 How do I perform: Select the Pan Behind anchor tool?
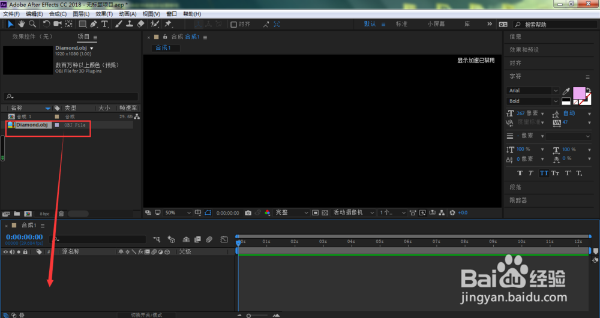(x=68, y=24)
